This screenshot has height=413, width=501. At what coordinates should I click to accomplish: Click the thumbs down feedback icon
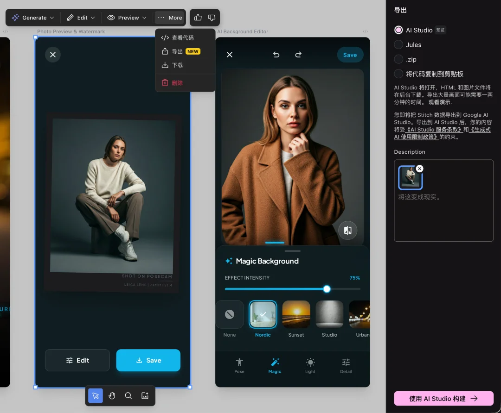click(x=212, y=18)
